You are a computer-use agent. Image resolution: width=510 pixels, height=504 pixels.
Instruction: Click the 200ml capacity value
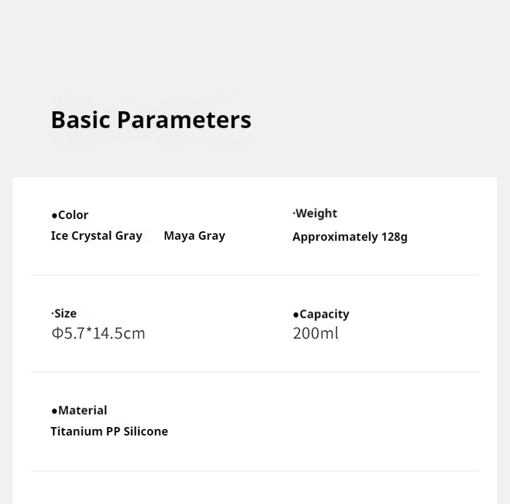316,333
